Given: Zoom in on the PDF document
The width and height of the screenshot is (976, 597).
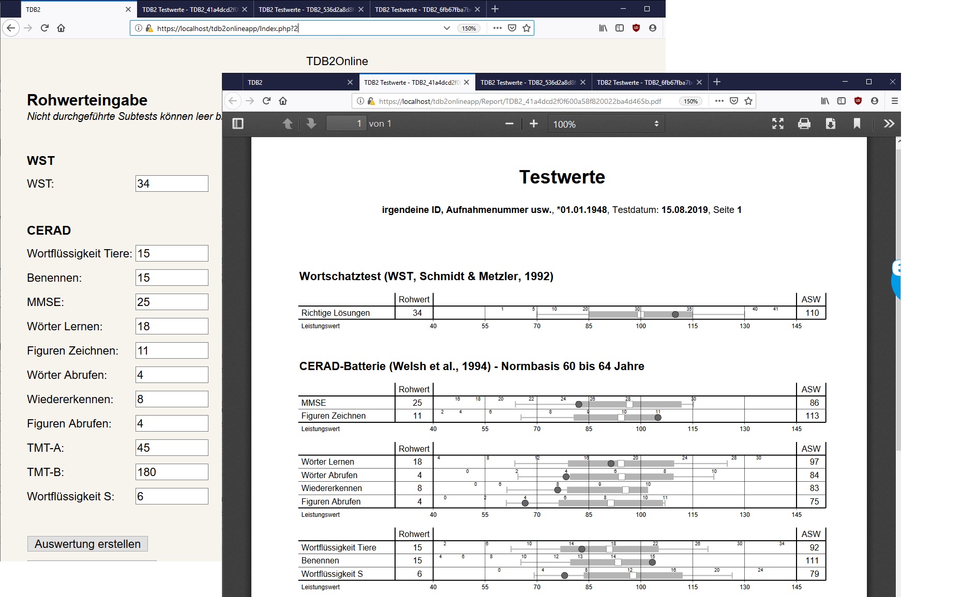Looking at the screenshot, I should 533,124.
